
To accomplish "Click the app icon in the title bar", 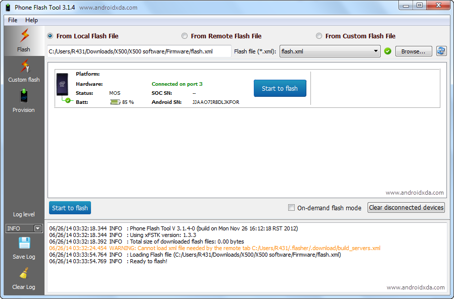I will click(x=8, y=8).
